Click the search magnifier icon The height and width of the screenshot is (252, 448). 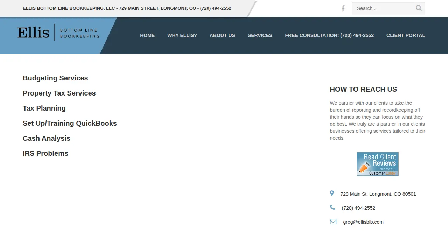point(419,8)
